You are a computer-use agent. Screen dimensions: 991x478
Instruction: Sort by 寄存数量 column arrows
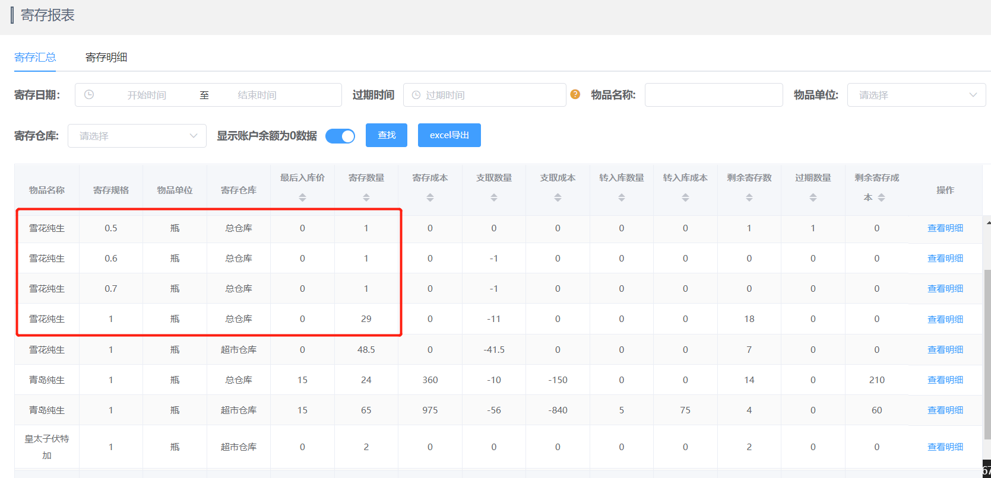[366, 197]
